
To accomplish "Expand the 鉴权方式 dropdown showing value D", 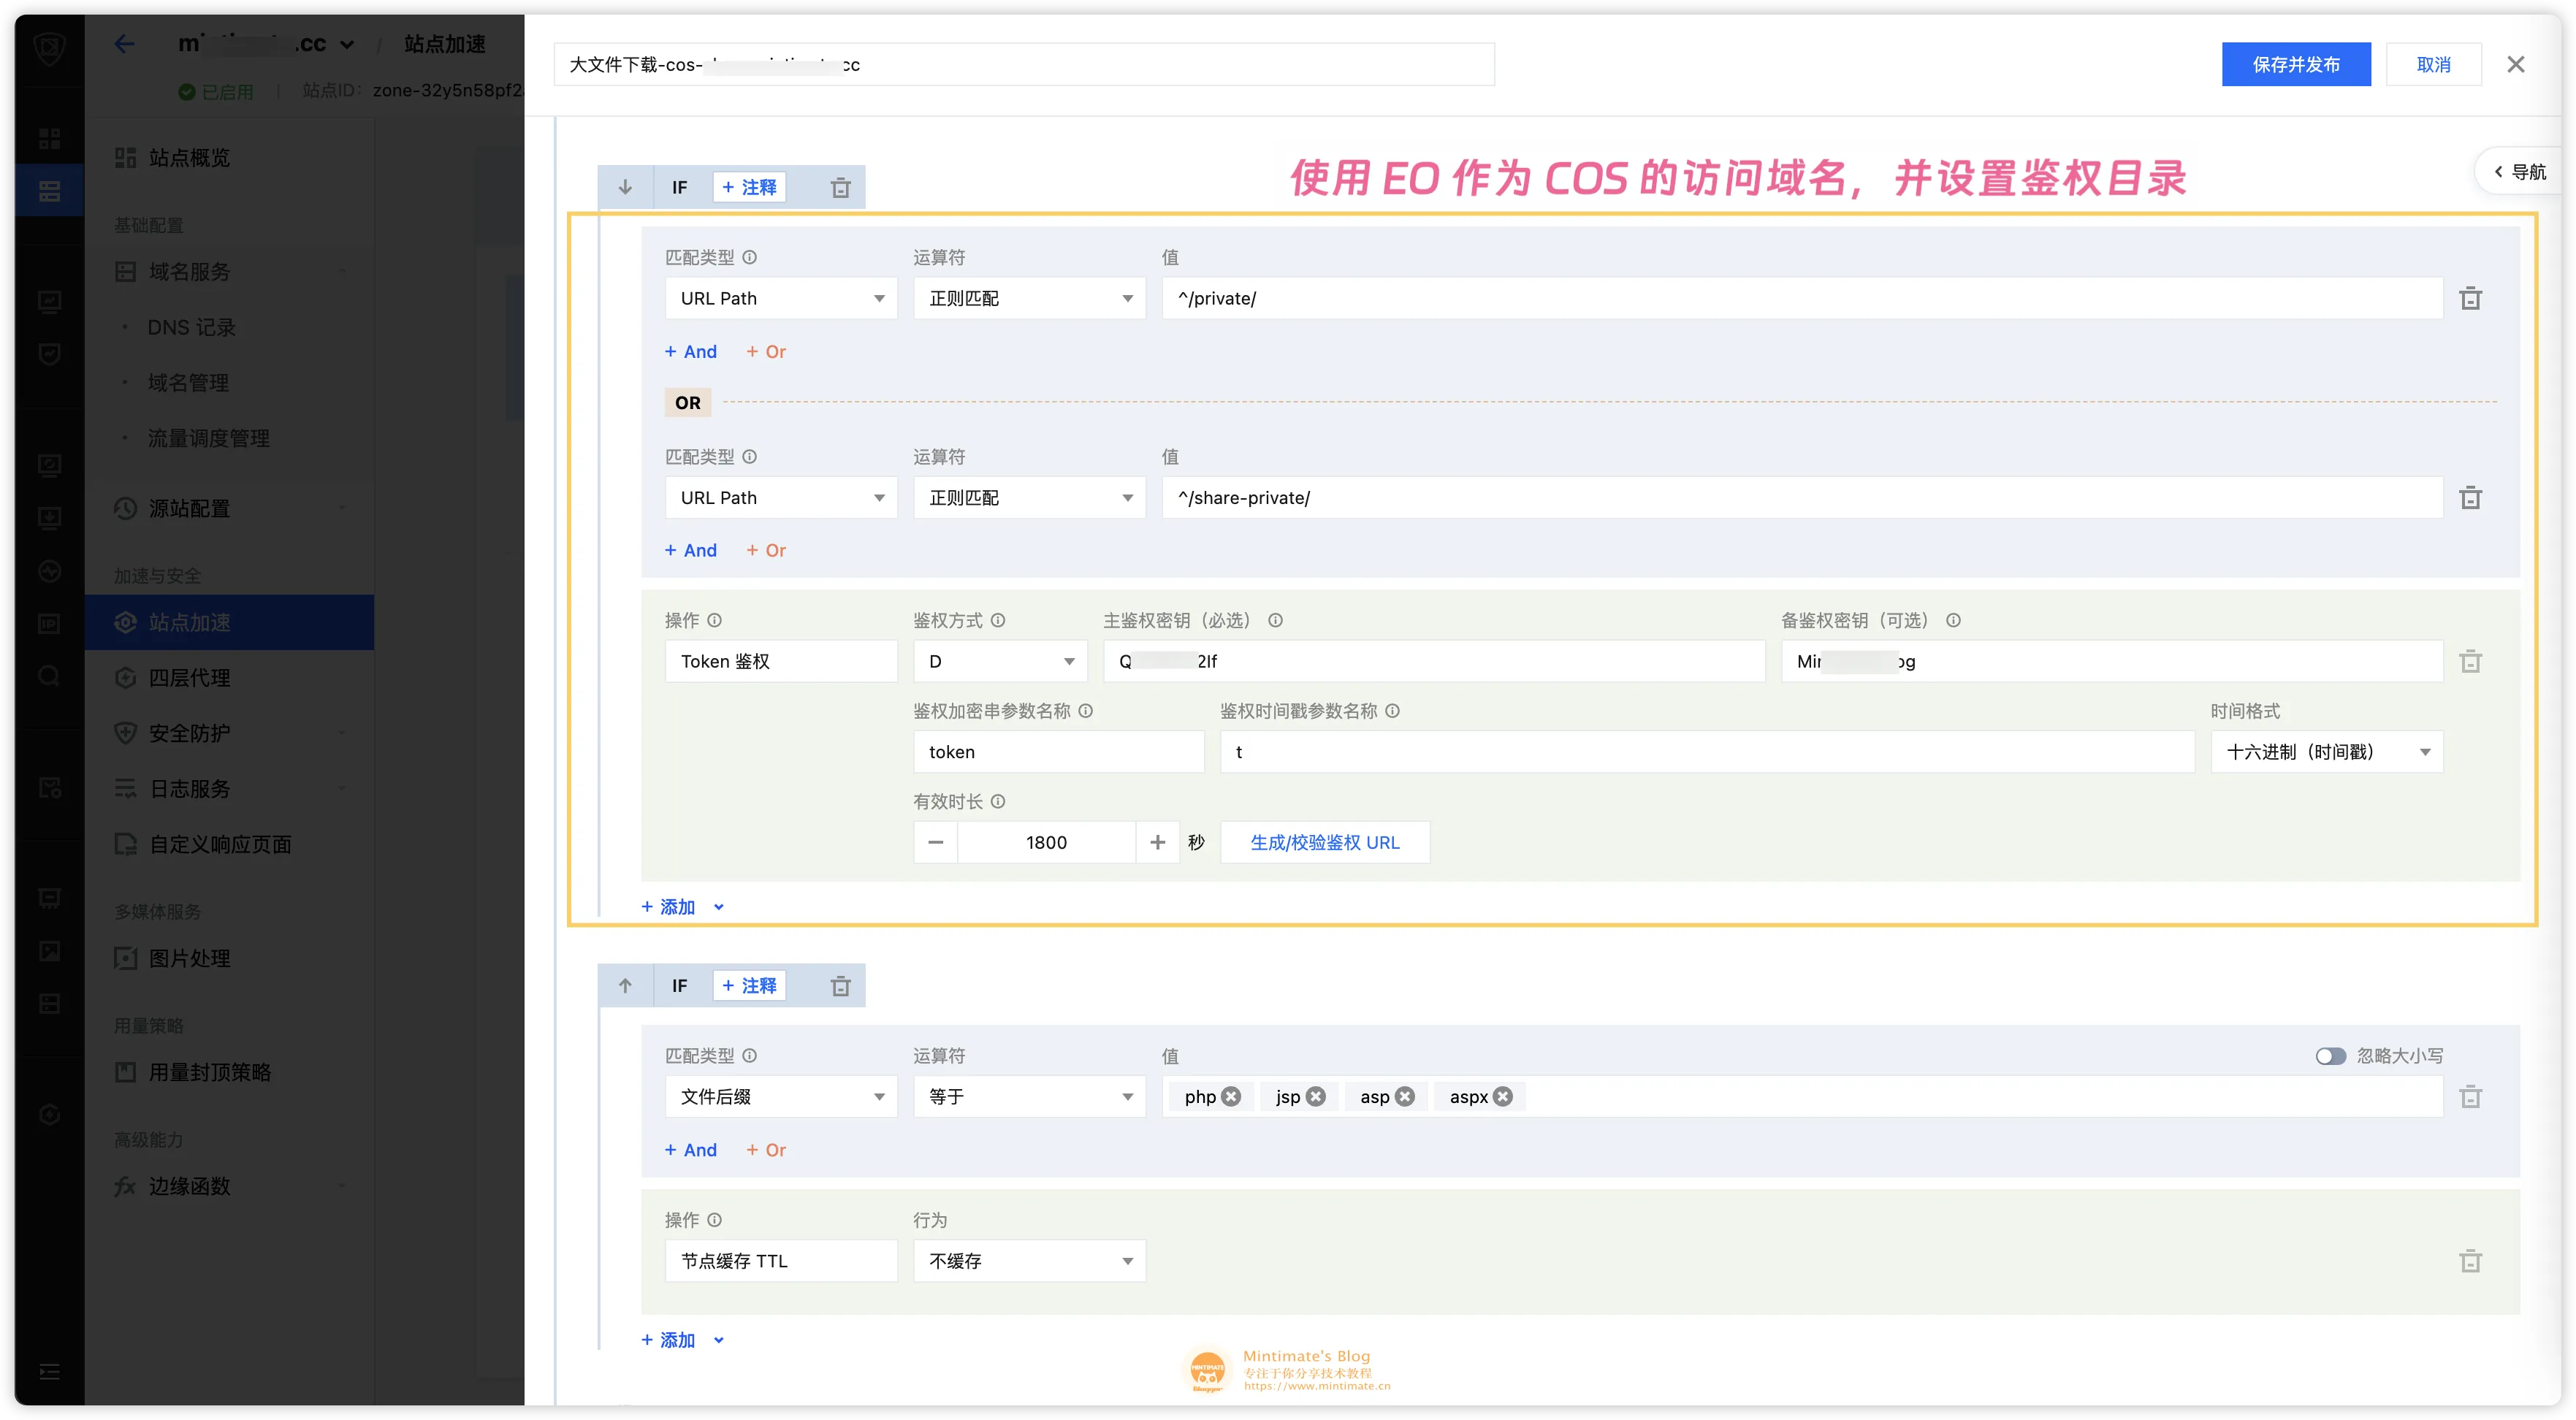I will click(991, 661).
